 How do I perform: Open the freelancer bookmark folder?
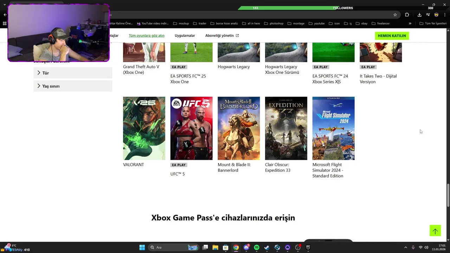pos(380,24)
